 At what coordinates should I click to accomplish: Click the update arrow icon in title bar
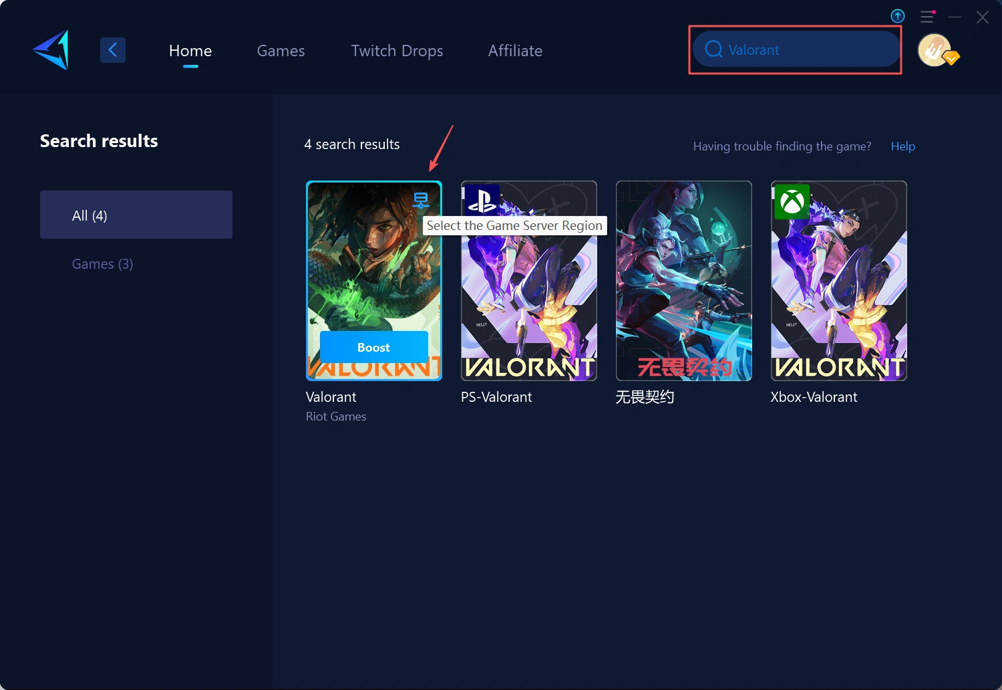898,16
